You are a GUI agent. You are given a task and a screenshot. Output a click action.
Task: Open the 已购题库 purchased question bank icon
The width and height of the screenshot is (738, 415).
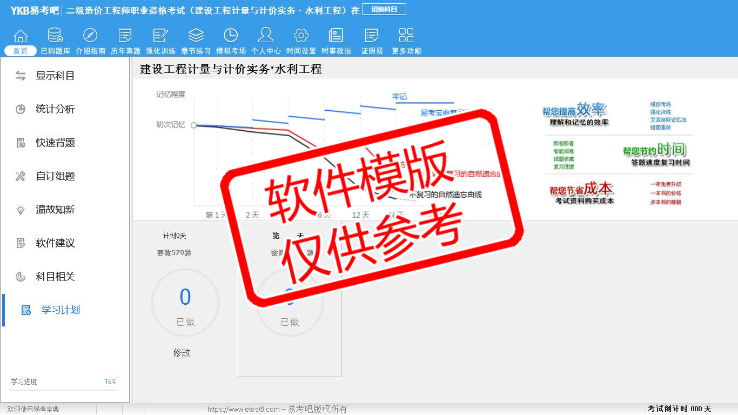tap(55, 36)
